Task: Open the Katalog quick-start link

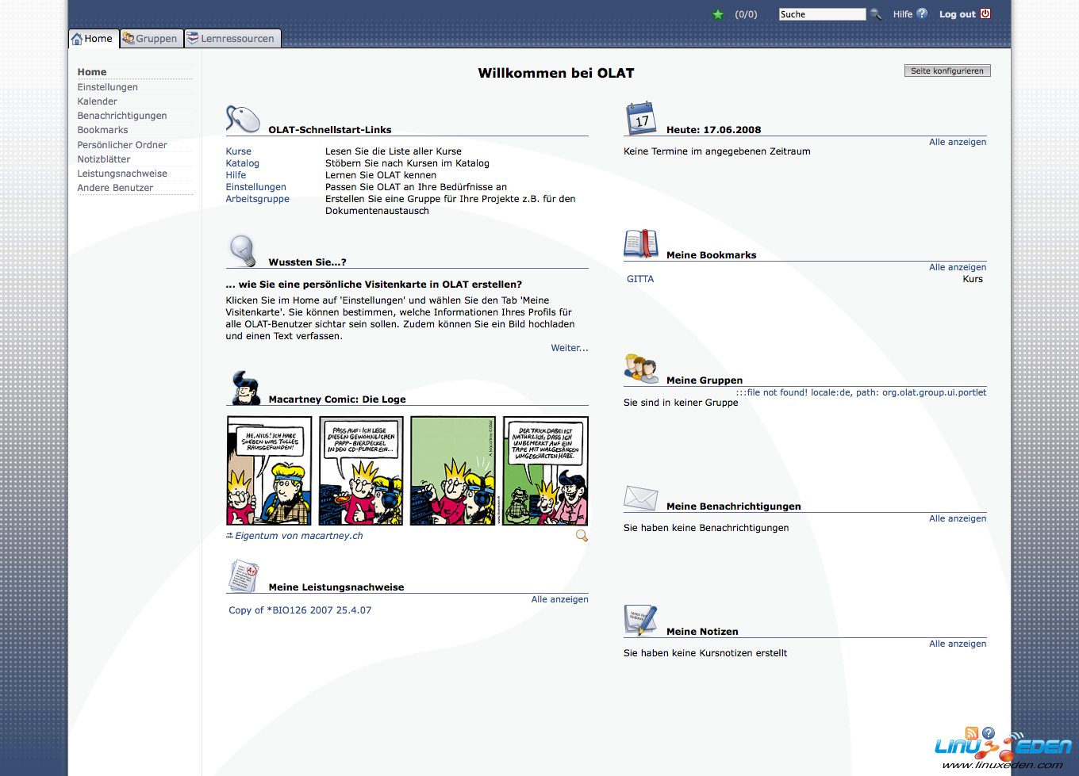Action: point(242,163)
